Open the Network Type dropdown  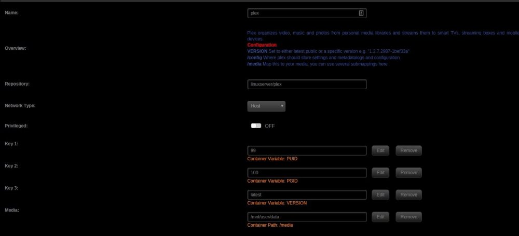pyautogui.click(x=266, y=106)
